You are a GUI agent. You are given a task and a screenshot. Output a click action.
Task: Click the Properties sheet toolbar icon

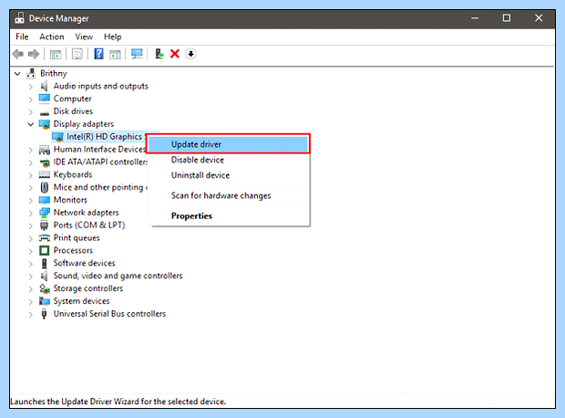click(77, 54)
